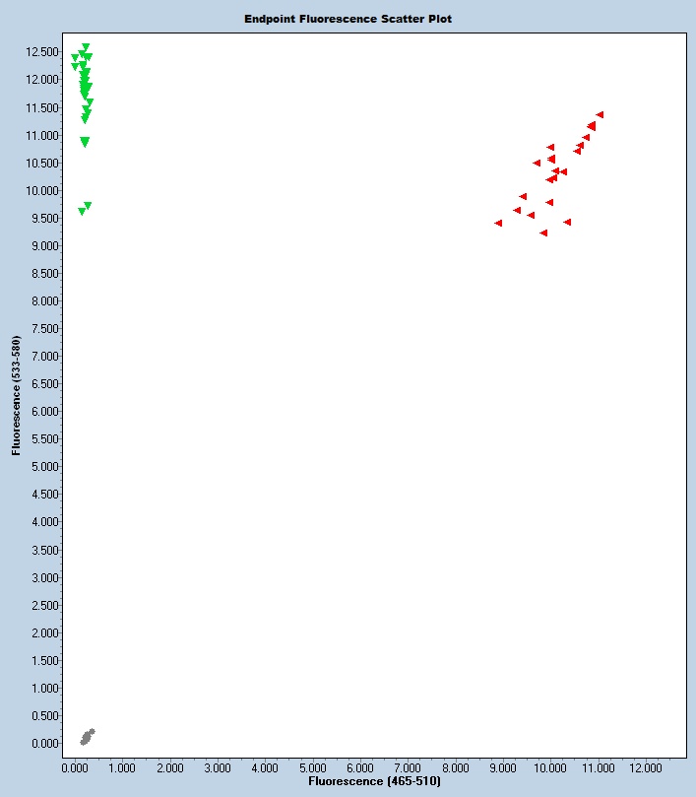Click the 3.000 tick on the y-axis
696x797 pixels.
click(43, 577)
